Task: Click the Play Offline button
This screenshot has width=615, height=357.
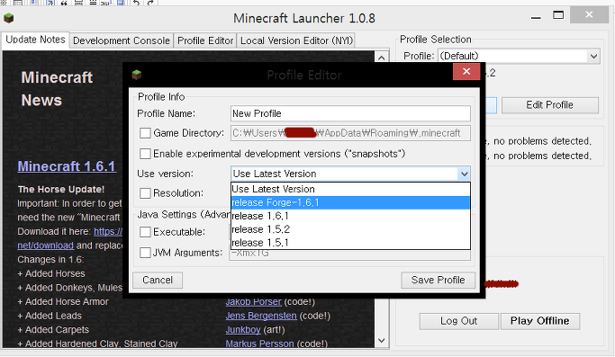Action: click(x=539, y=321)
